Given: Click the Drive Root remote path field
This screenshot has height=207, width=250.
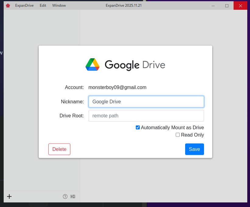Looking at the screenshot, I should (x=146, y=116).
